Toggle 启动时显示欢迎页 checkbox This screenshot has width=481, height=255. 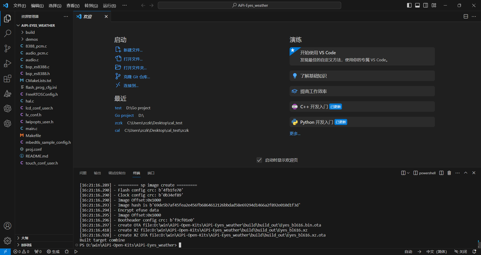259,160
